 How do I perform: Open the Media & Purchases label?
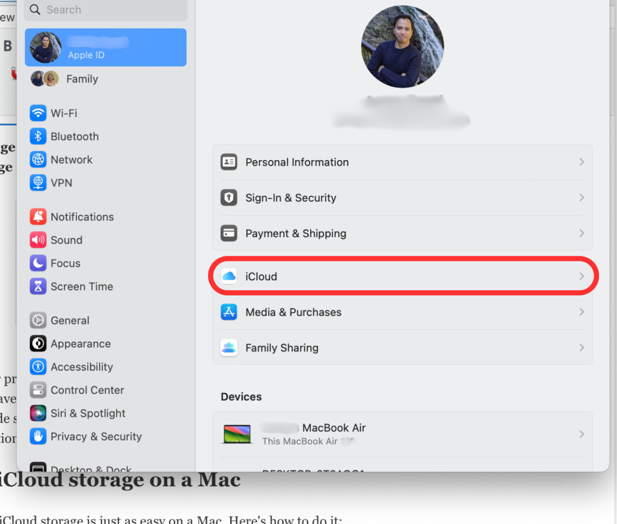click(x=293, y=312)
